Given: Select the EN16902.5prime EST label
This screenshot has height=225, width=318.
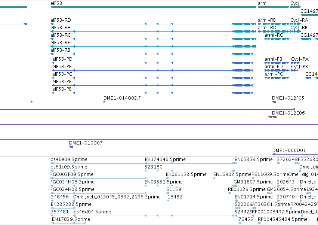Looking at the screenshot, I should click(232, 174).
